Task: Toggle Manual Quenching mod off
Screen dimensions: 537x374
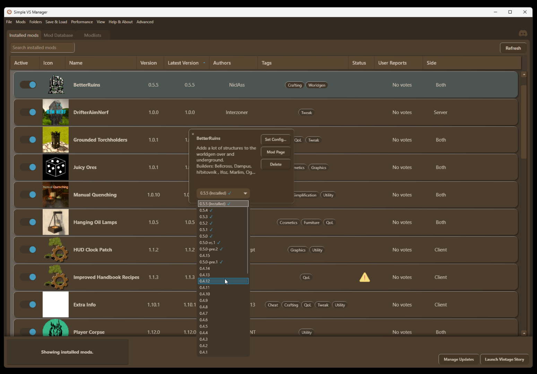Action: (x=28, y=195)
